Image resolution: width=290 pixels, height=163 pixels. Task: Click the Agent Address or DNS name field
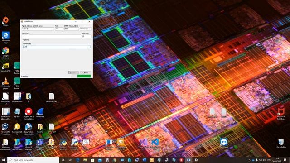pos(38,29)
